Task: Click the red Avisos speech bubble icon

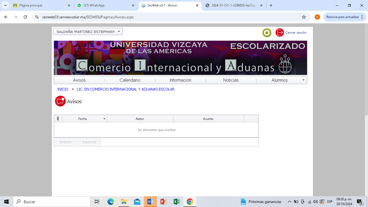Action: coord(60,101)
